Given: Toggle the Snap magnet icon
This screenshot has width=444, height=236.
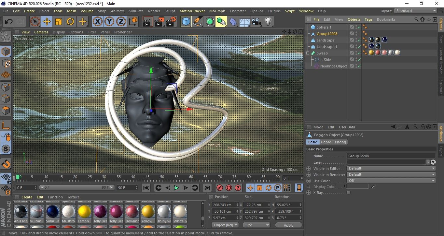Looking at the screenshot, I should tap(6, 164).
